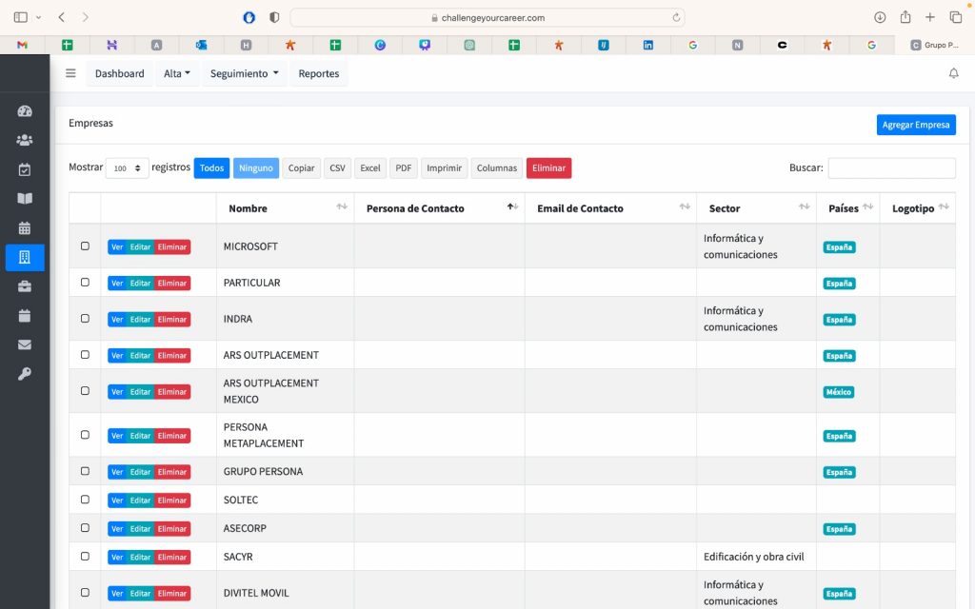Sort the table by the Países column
The height and width of the screenshot is (609, 975).
click(x=848, y=208)
